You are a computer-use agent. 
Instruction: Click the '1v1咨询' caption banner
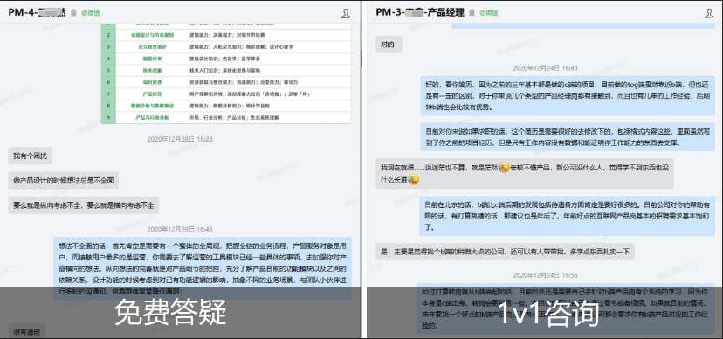[x=546, y=313]
